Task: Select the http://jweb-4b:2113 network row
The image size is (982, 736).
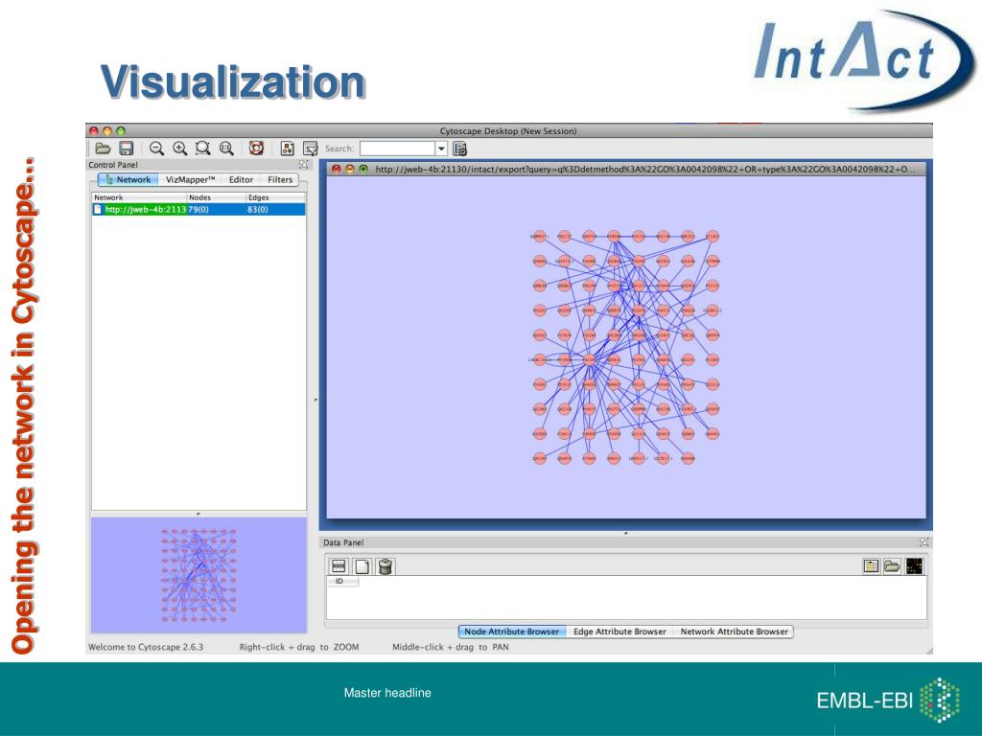Action: 199,210
